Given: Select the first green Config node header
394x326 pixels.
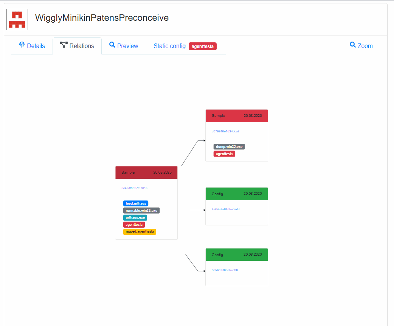Looking at the screenshot, I should click(x=237, y=194).
